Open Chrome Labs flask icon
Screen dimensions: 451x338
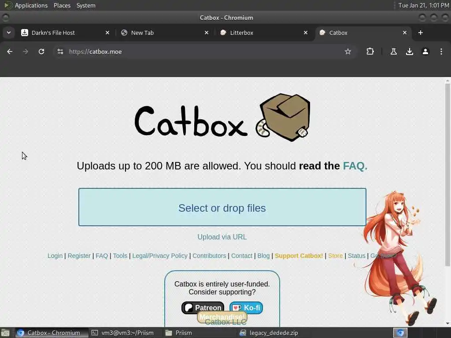[393, 51]
